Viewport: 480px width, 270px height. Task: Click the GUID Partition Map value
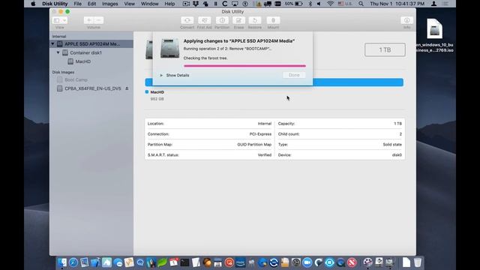[254, 145]
